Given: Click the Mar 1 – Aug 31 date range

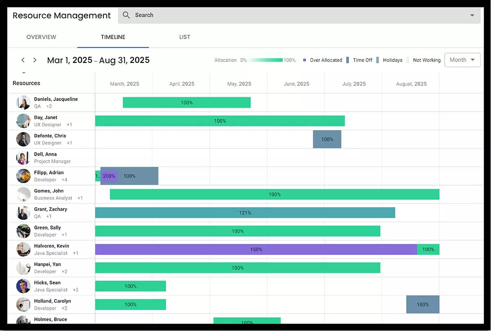Looking at the screenshot, I should (x=98, y=60).
